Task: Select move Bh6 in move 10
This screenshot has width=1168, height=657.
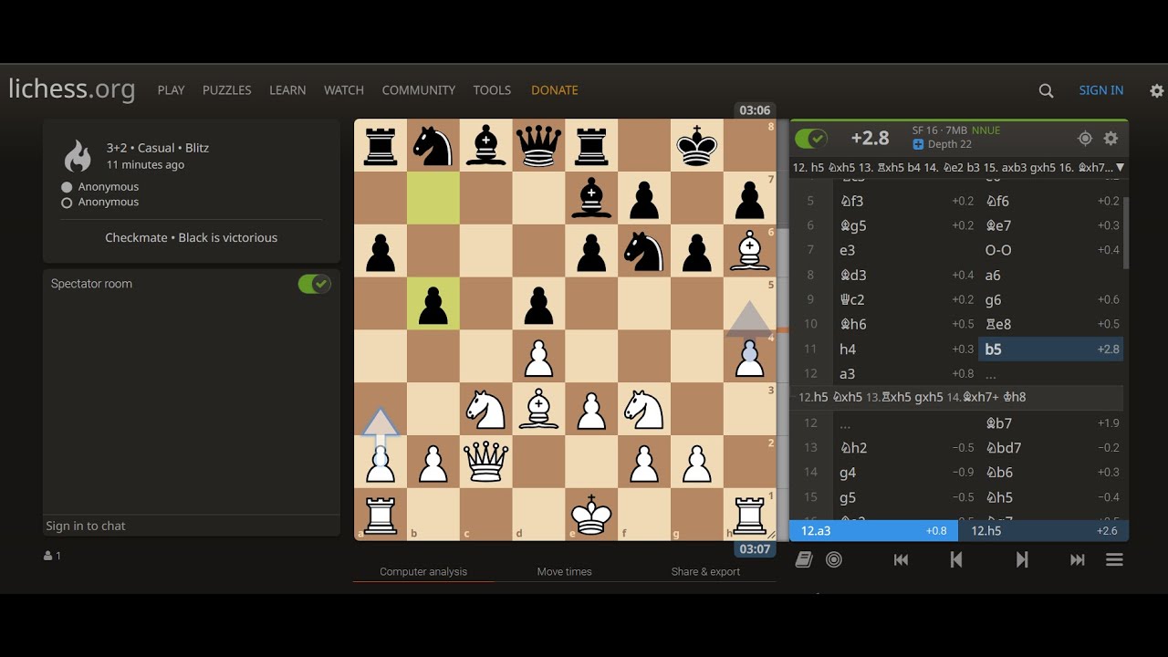Action: pos(906,324)
